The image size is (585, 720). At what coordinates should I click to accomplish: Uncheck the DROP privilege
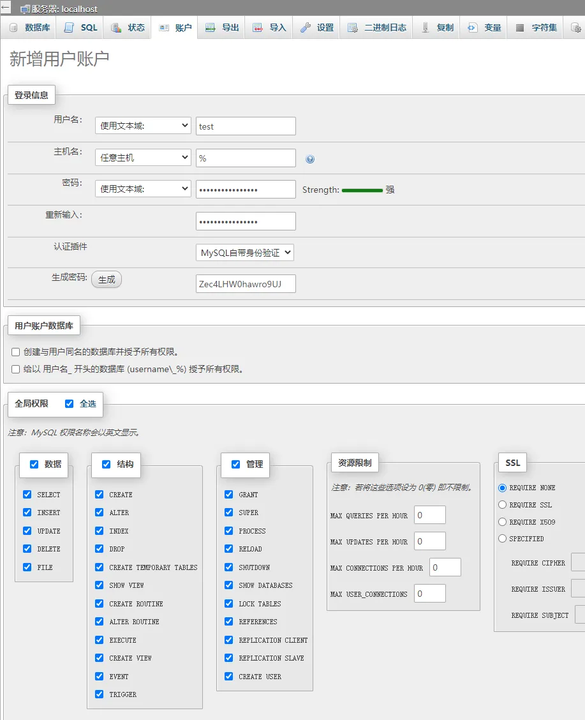tap(99, 549)
